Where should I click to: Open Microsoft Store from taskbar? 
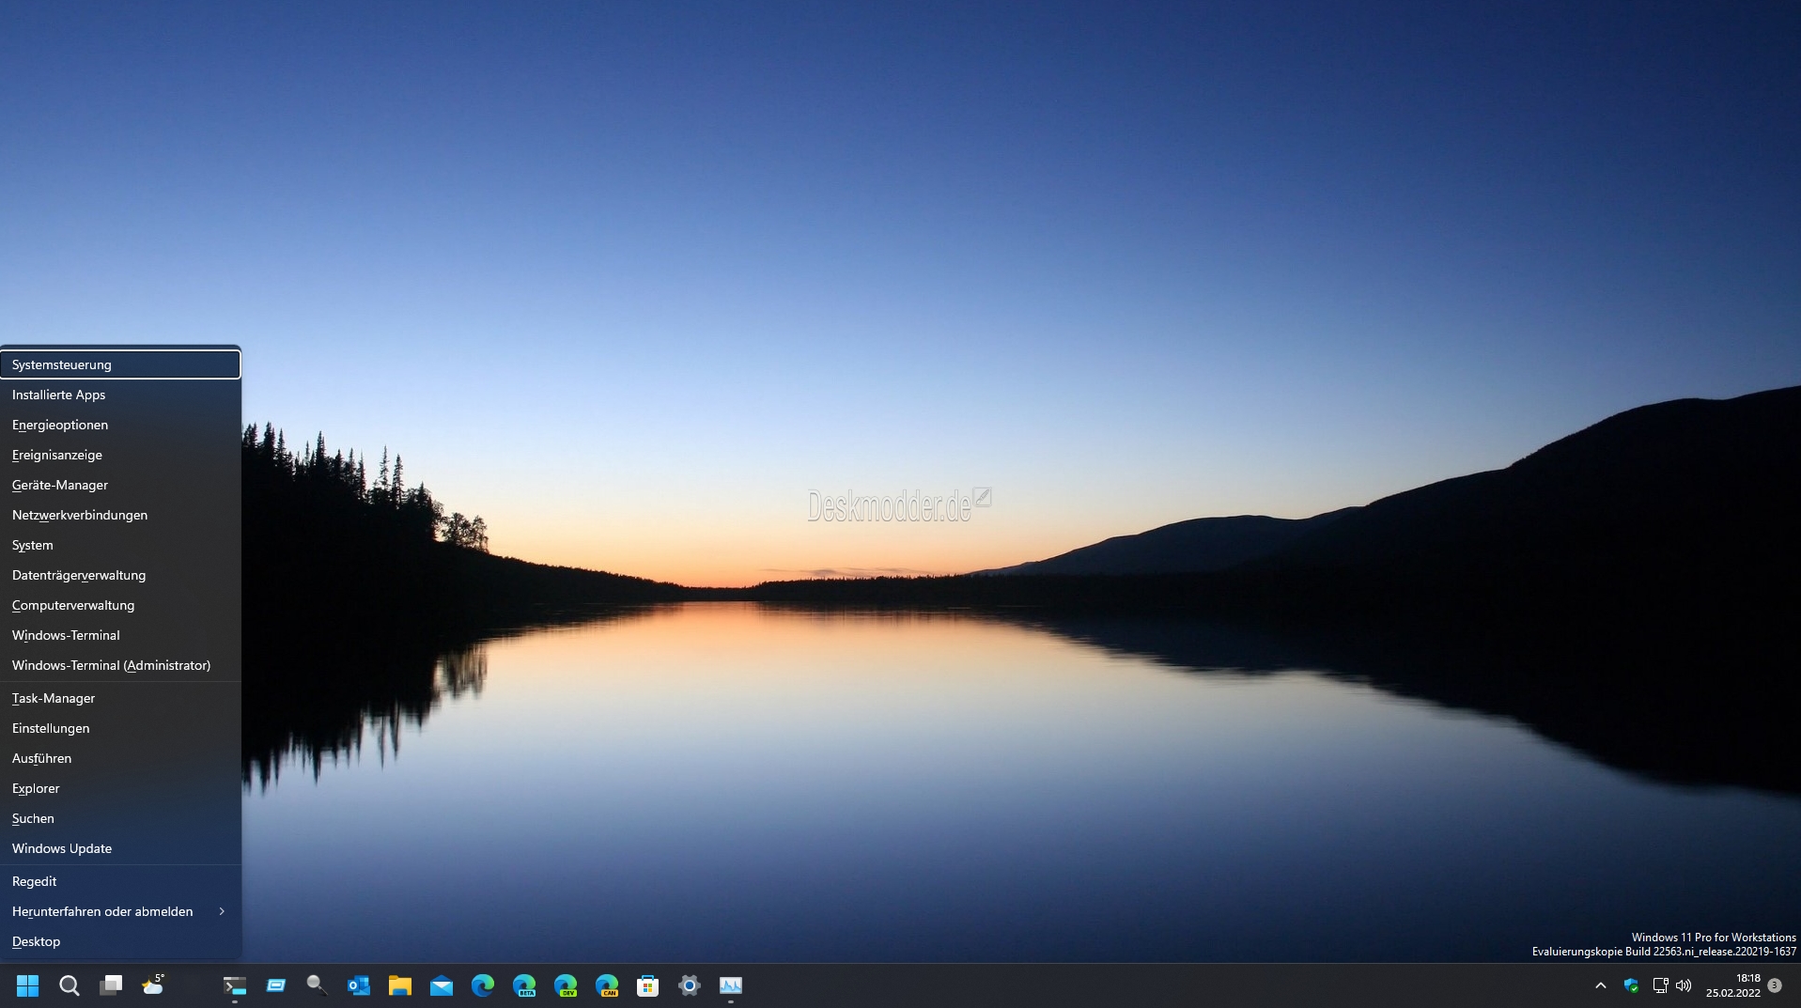[x=648, y=985]
